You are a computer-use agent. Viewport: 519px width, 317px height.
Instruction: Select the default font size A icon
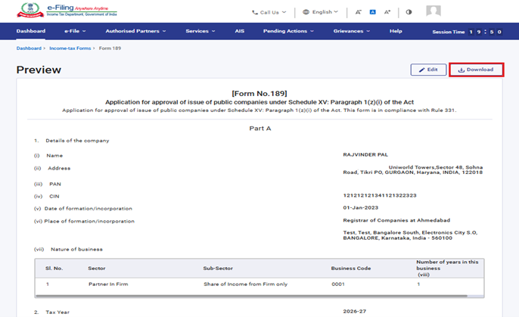[x=373, y=12]
